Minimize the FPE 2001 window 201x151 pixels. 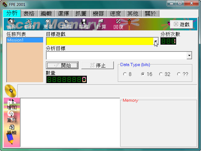pyautogui.click(x=172, y=3)
